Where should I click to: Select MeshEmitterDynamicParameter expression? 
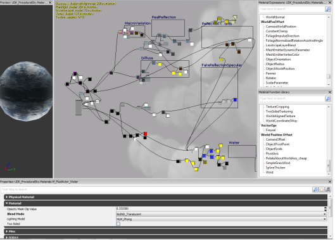pos(288,50)
